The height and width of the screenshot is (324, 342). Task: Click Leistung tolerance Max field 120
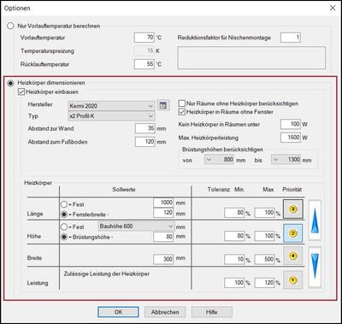[x=264, y=283]
